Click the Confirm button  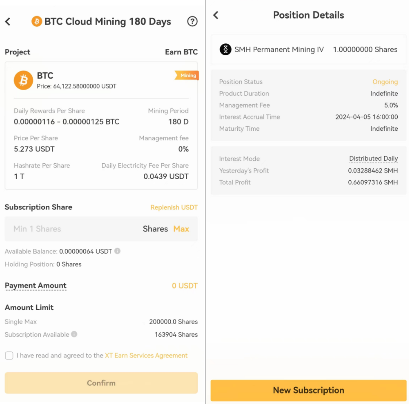pos(101,383)
